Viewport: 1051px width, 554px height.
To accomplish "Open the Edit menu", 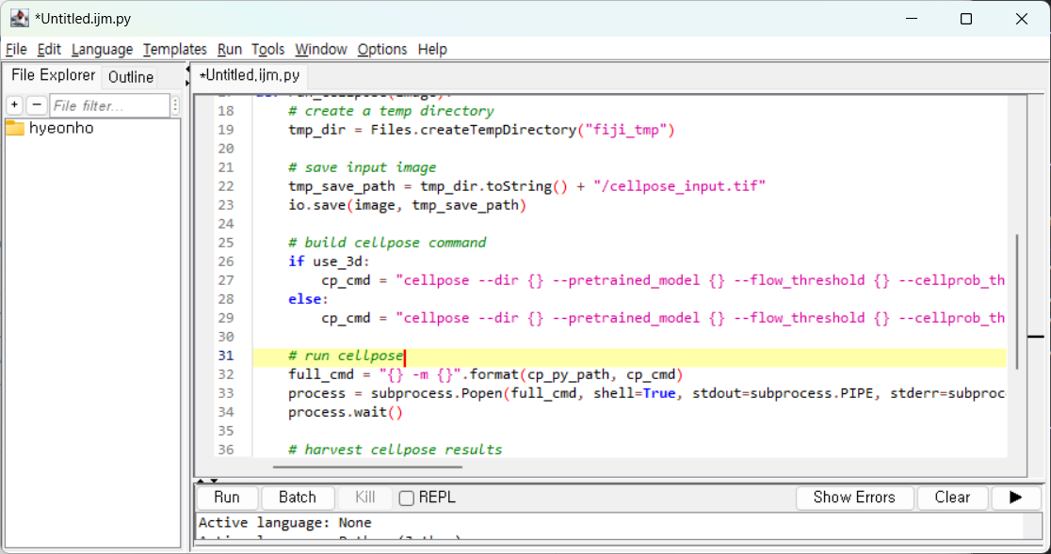I will (x=49, y=50).
